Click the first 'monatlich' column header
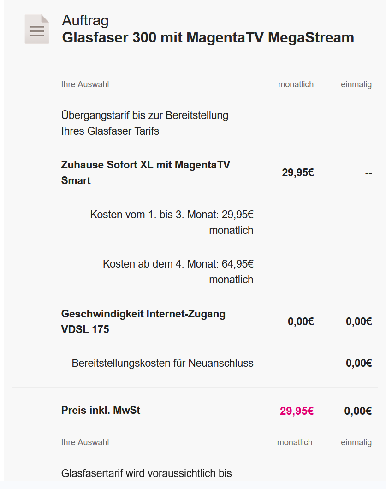386x489 pixels. coord(296,84)
